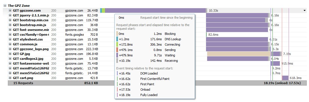Click the DNS Lookup blue swatch
The height and width of the screenshot is (102, 309).
pyautogui.click(x=117, y=39)
